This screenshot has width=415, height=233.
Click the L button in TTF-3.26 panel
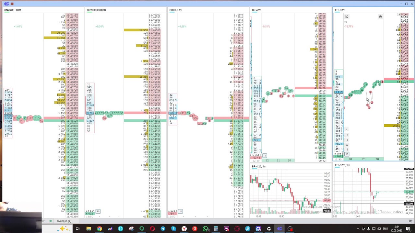coord(347,129)
